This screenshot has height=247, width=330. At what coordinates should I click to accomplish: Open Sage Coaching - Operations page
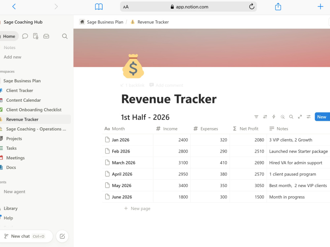(36, 129)
